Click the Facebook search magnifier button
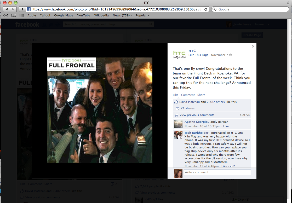Screen dimensions: 292x203 pos(151,24)
